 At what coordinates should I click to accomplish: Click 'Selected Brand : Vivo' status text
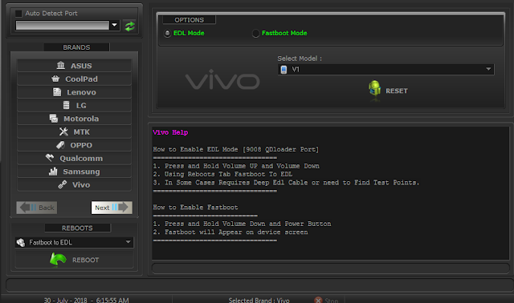point(259,300)
